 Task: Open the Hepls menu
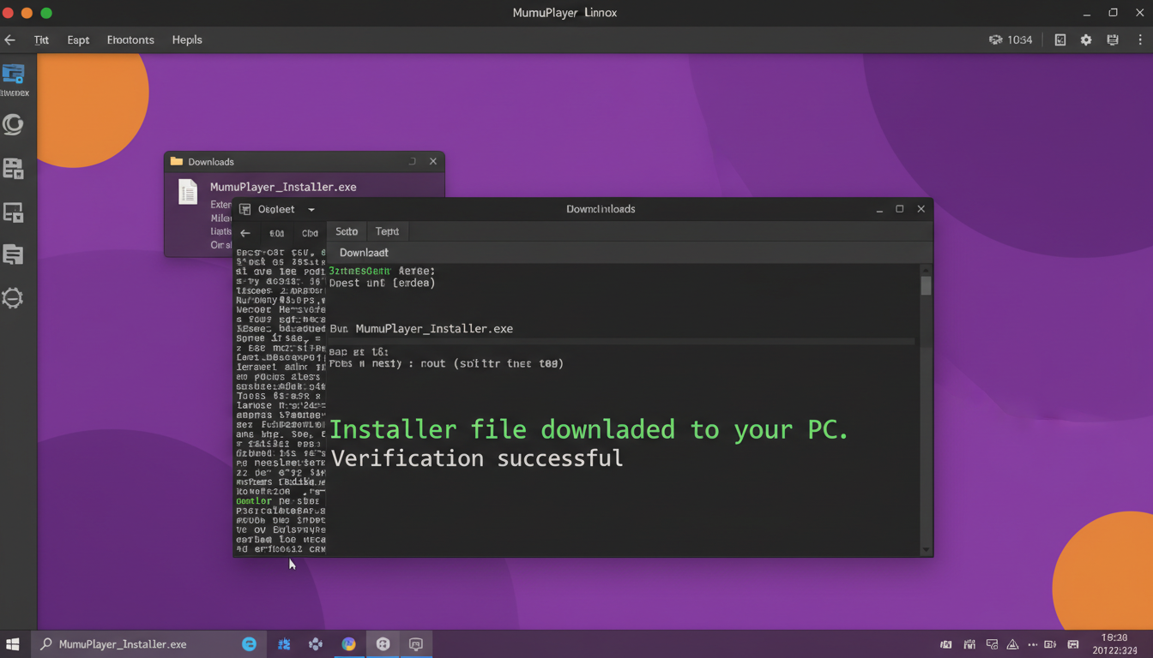click(x=187, y=40)
